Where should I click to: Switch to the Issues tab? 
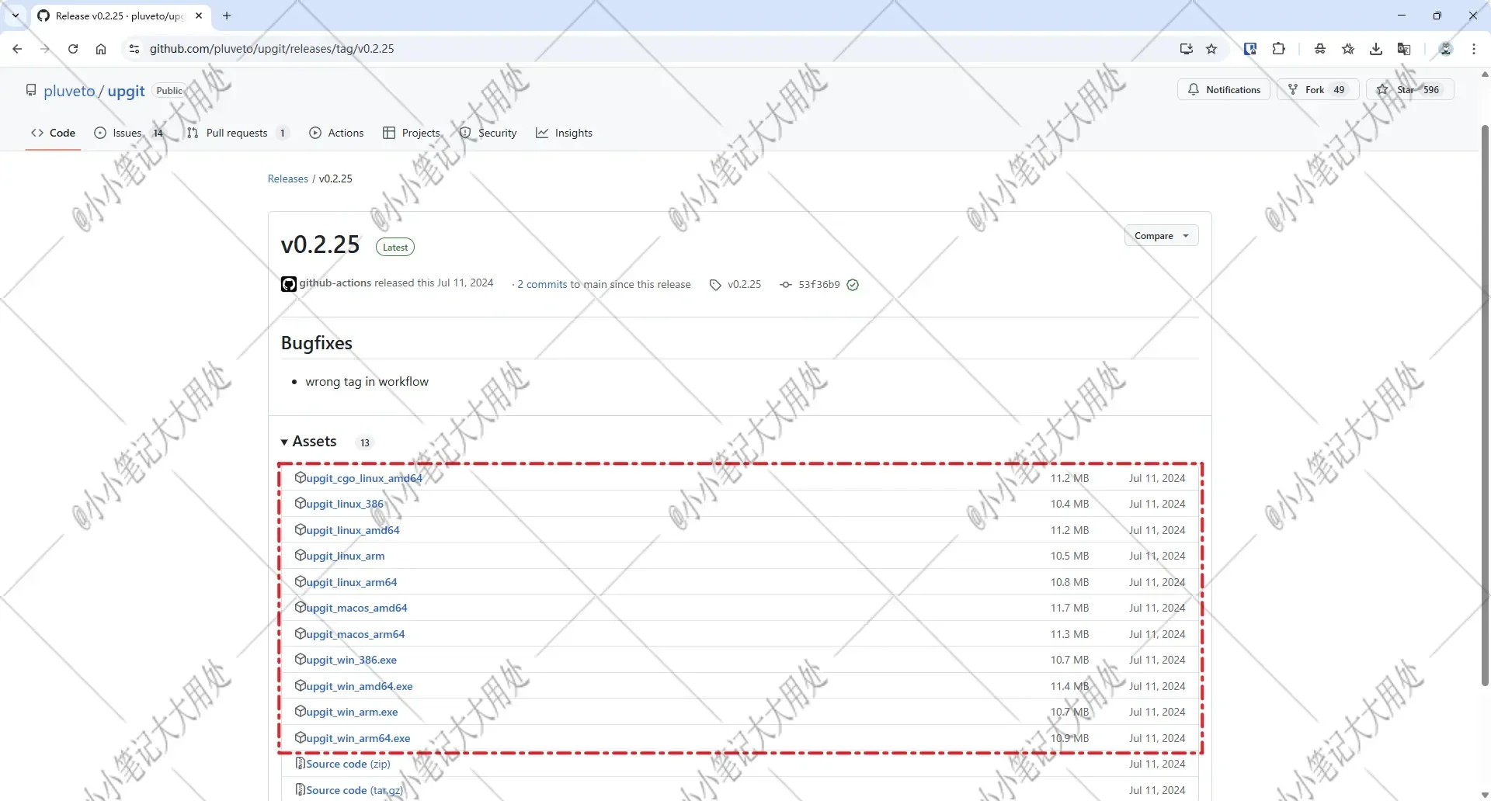click(x=129, y=133)
